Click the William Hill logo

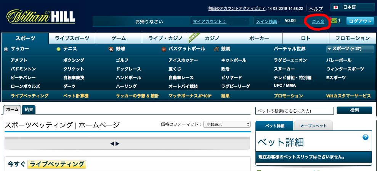tap(41, 17)
